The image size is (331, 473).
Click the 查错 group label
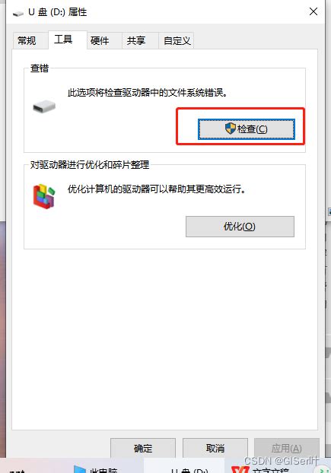(x=40, y=68)
